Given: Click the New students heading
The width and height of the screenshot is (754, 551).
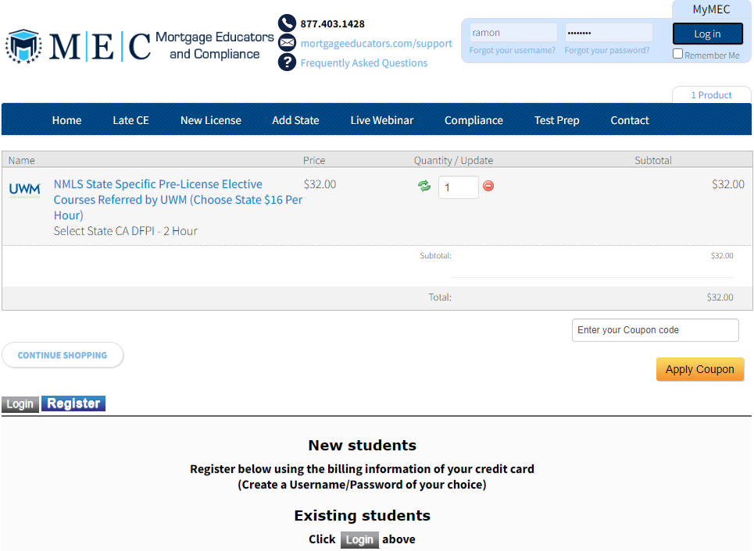Looking at the screenshot, I should tap(362, 446).
